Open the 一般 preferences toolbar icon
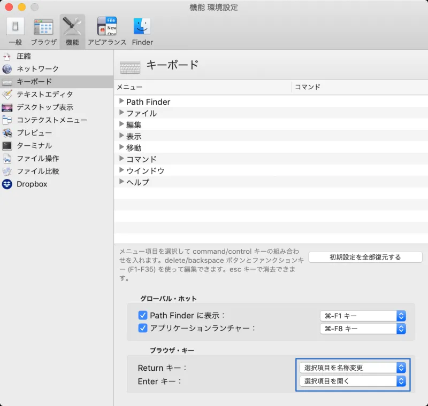The width and height of the screenshot is (428, 406). point(16,27)
